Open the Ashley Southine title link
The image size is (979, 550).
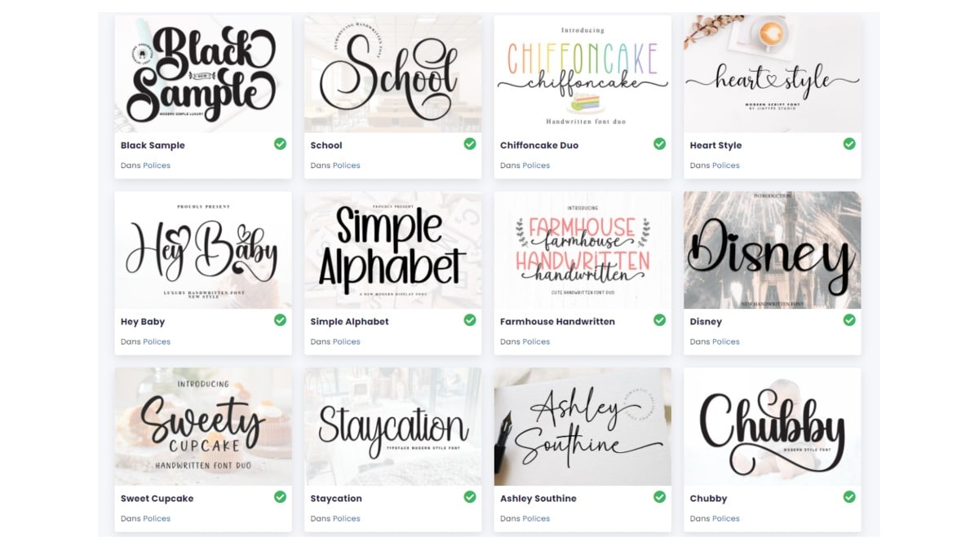pyautogui.click(x=538, y=499)
